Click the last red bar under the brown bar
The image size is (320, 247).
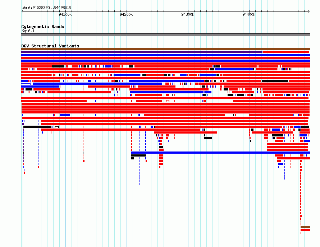tap(305, 230)
